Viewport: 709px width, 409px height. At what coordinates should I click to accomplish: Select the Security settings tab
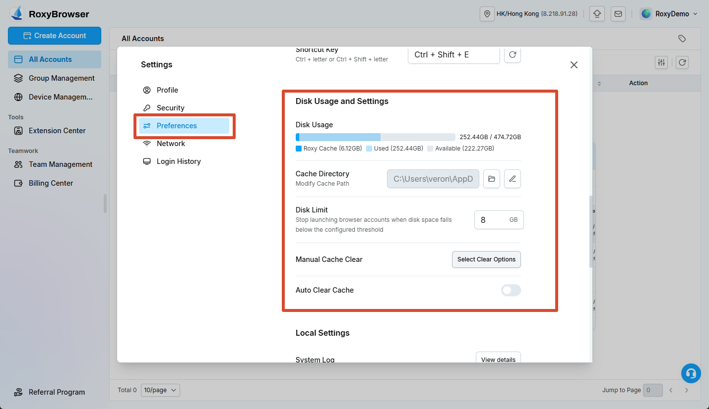184,108
